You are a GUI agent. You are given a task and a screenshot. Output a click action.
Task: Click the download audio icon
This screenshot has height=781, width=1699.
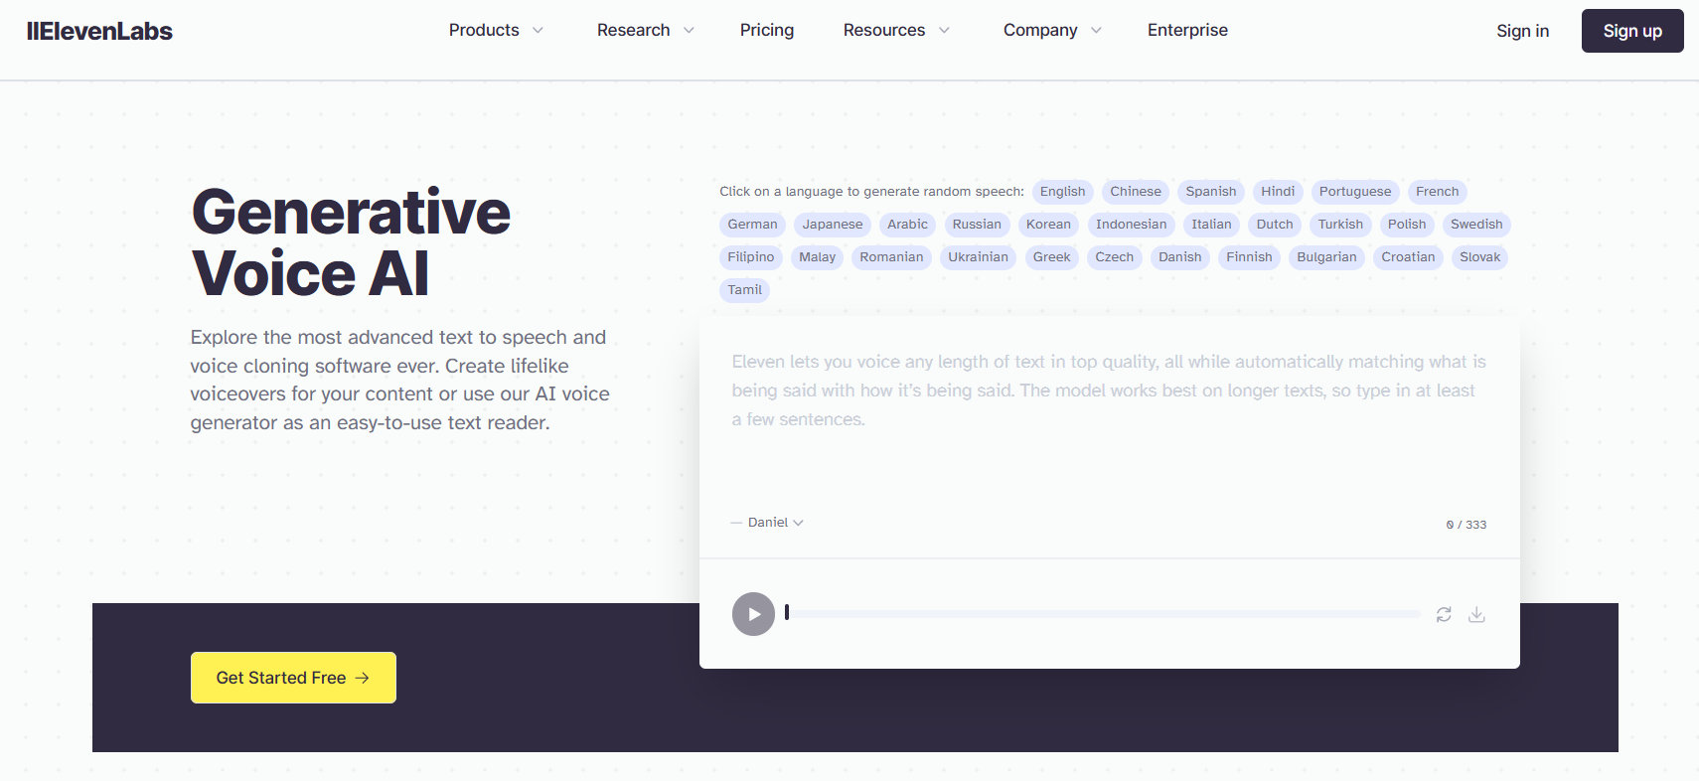tap(1476, 614)
